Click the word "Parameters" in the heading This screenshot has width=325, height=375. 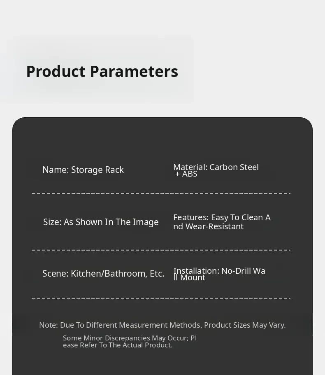pyautogui.click(x=134, y=72)
